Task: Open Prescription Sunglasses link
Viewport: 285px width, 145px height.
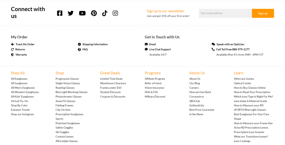Action: [x=69, y=114]
